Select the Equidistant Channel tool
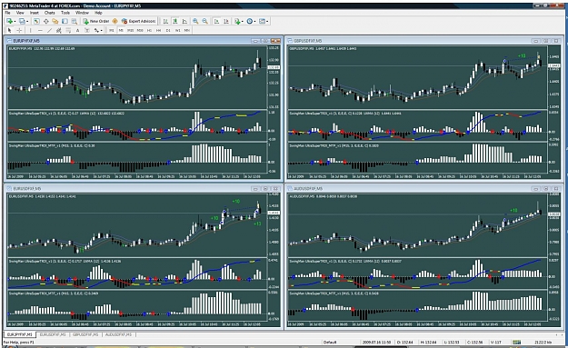This screenshot has height=348, width=568. (58, 30)
